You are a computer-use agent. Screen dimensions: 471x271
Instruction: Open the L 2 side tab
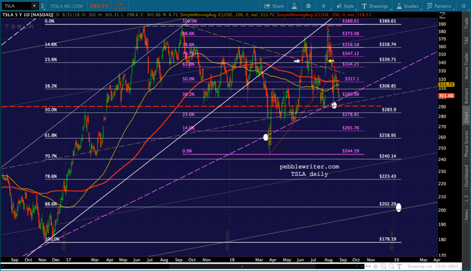(x=466, y=198)
